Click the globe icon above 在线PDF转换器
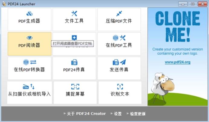209x122 pixels. (26, 62)
